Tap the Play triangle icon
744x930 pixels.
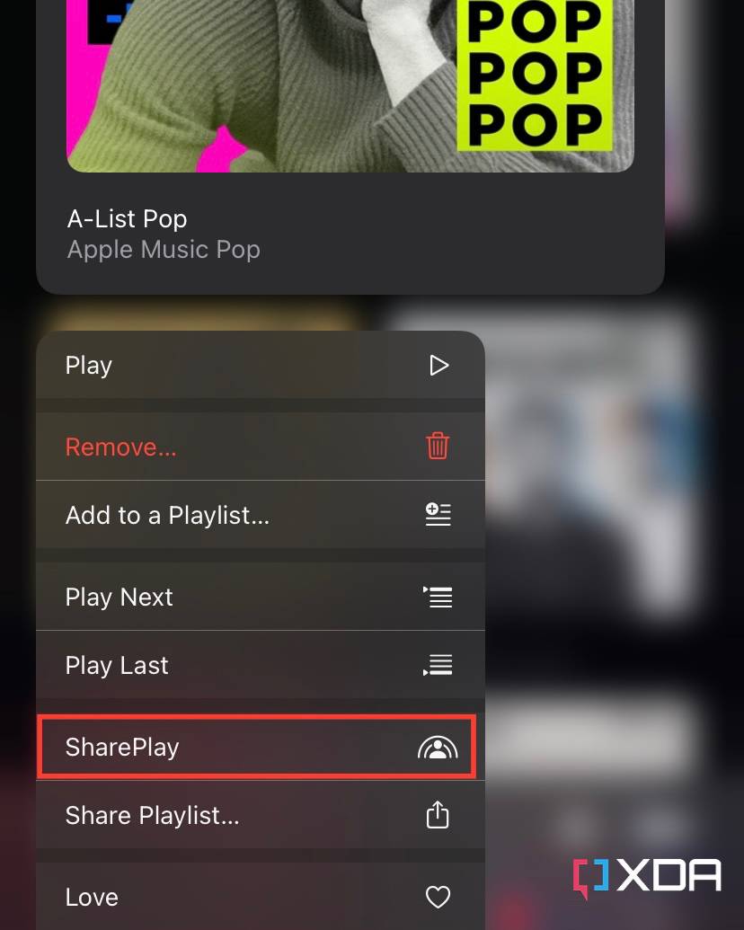pos(438,366)
